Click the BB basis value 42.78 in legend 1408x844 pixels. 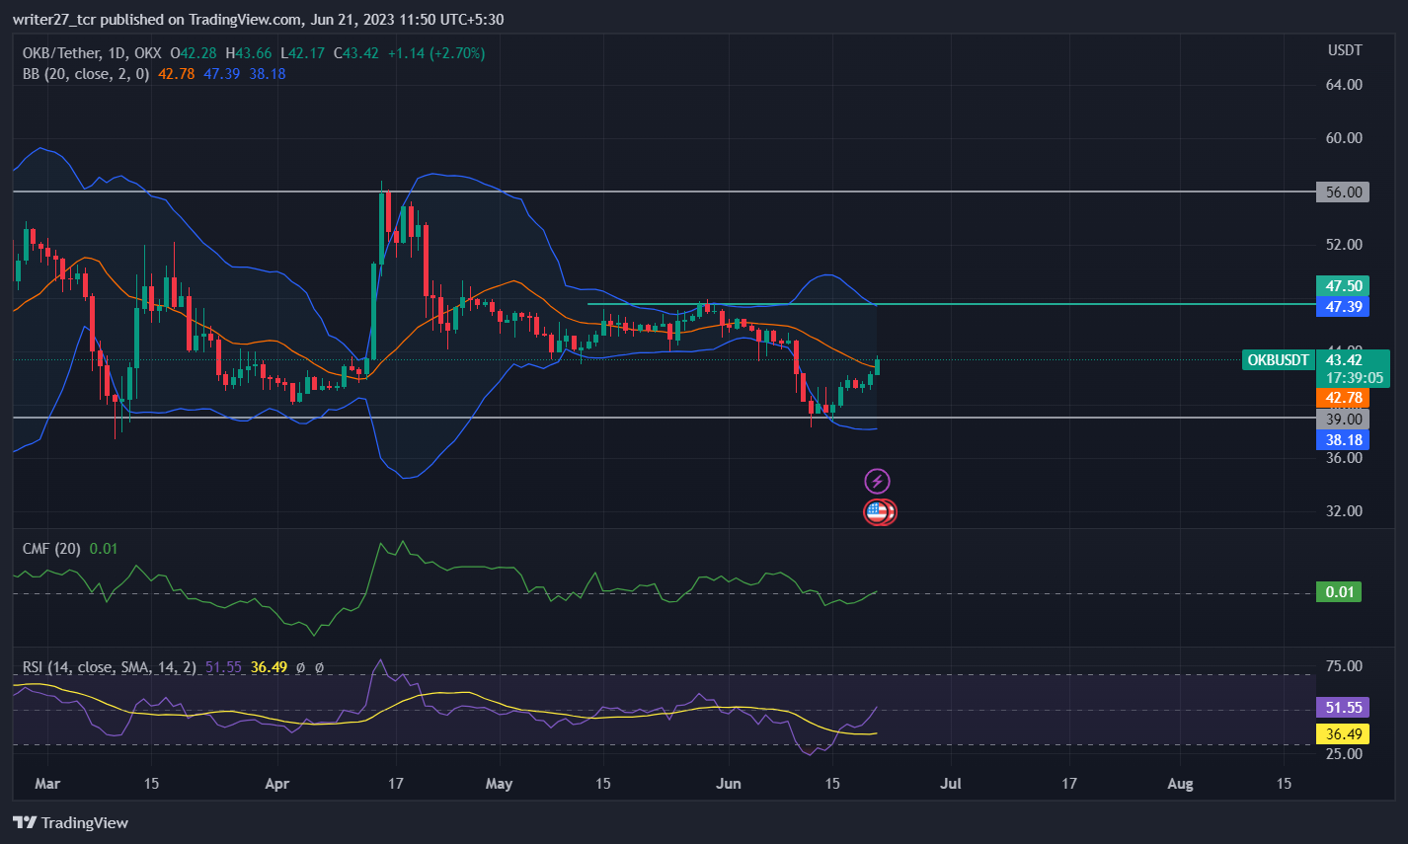177,73
